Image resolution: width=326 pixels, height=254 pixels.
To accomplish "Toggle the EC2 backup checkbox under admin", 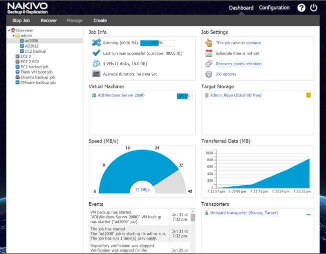I will click(x=22, y=51).
